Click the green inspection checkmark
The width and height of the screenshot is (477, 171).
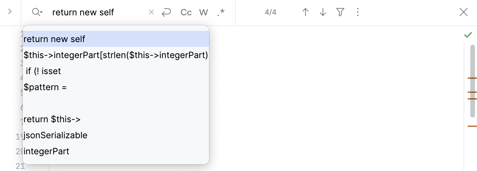pos(468,35)
